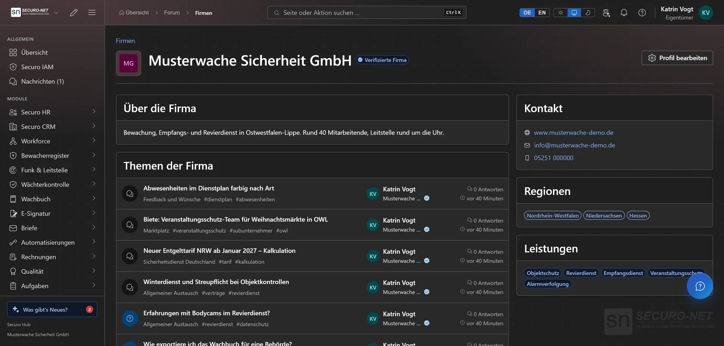Switch language to EN
This screenshot has width=724, height=346.
(x=542, y=12)
